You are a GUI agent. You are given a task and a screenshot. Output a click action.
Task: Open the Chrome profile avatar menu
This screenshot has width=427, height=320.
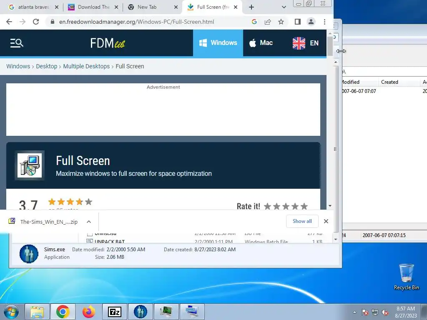[x=311, y=22]
